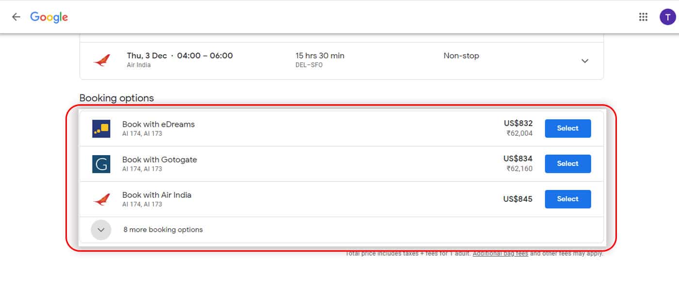Screen dimensions: 679x291
Task: Select the eDreams booking for US$832
Action: click(x=568, y=129)
